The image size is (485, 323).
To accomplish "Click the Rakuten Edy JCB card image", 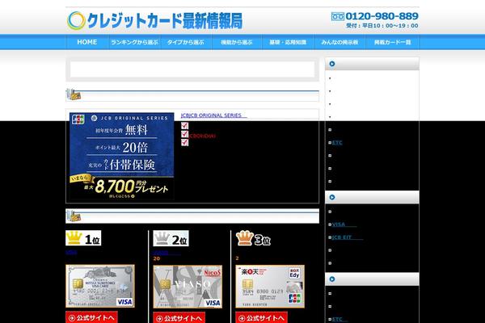I will [x=270, y=287].
